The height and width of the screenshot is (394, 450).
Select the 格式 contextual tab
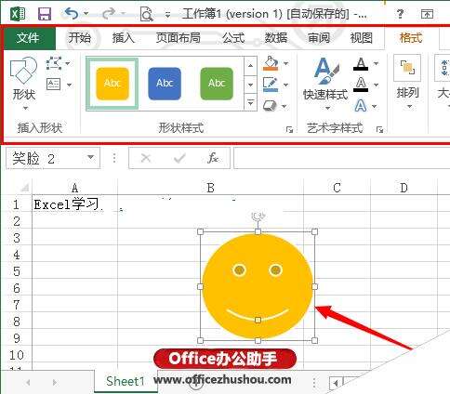click(x=411, y=38)
